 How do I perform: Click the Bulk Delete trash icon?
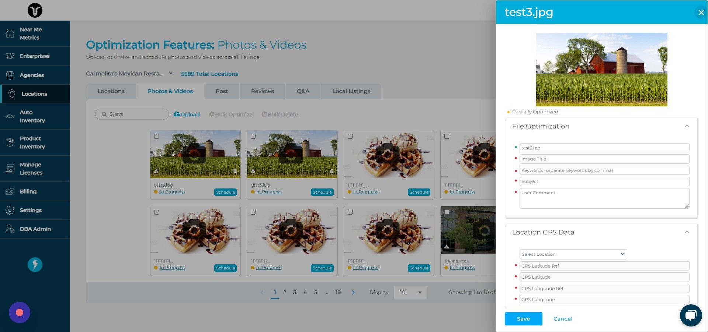coord(264,114)
